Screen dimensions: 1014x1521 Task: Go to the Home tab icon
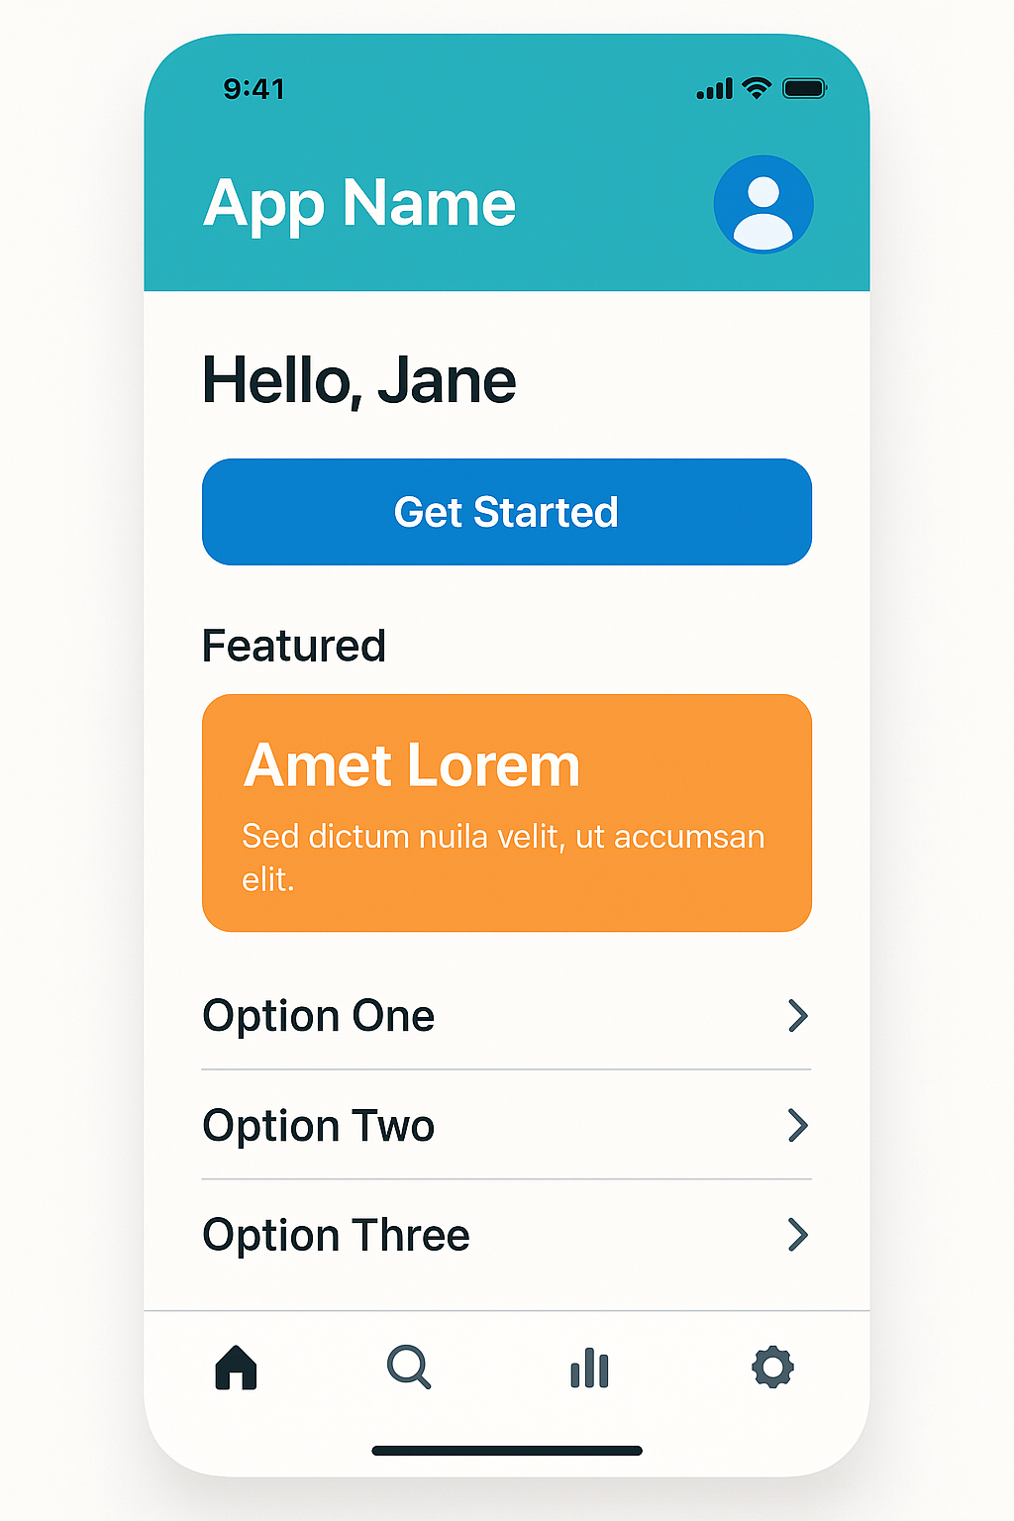point(236,1368)
